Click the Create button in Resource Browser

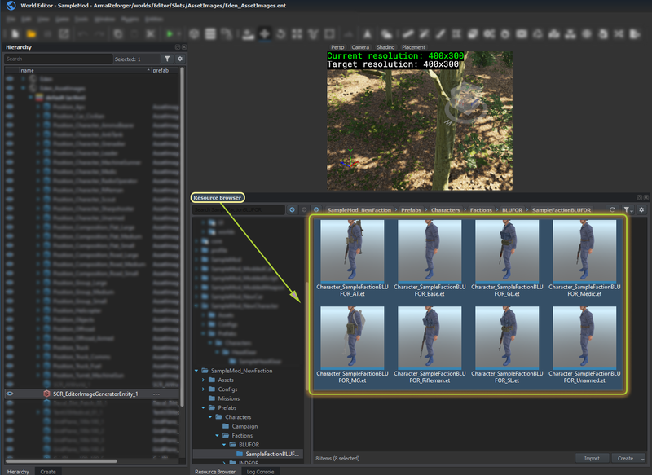pos(625,459)
